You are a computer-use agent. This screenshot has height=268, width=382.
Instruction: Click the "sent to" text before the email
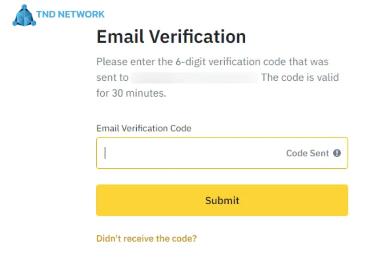[x=112, y=78]
